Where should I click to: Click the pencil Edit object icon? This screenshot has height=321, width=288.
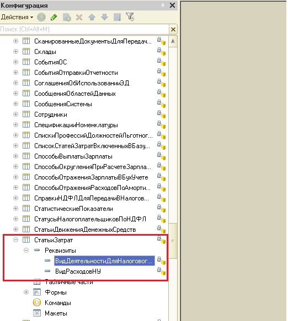[54, 17]
